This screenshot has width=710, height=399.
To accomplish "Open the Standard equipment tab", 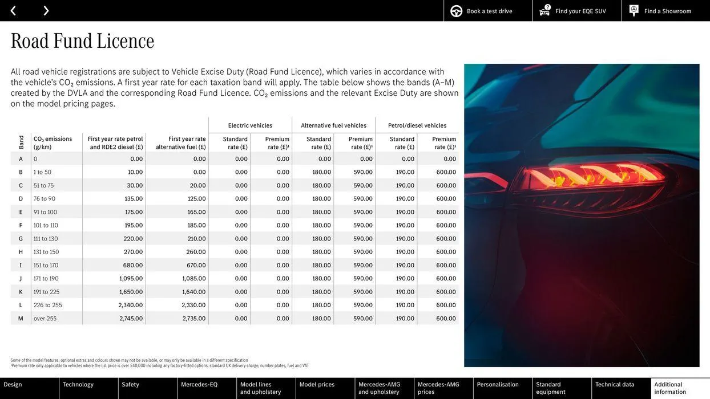I will tap(562, 388).
